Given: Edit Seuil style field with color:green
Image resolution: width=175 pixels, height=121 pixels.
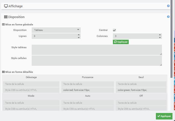Looking at the screenshot, I should (x=141, y=90).
